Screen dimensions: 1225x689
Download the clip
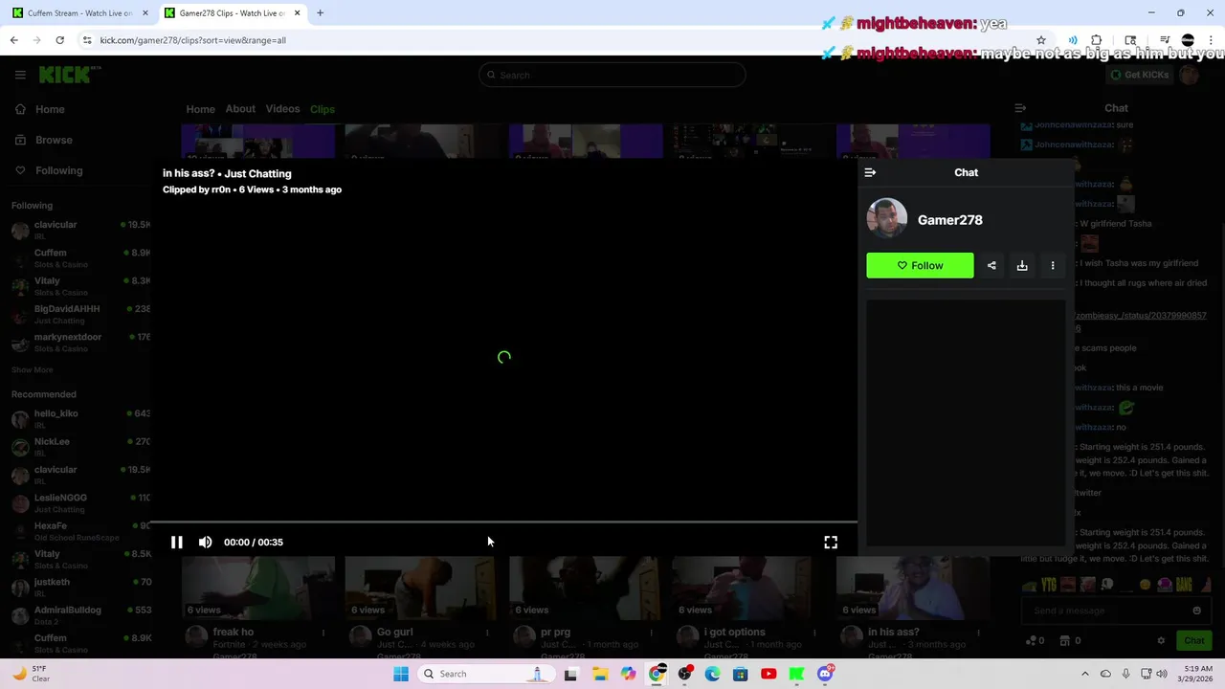pyautogui.click(x=1022, y=265)
